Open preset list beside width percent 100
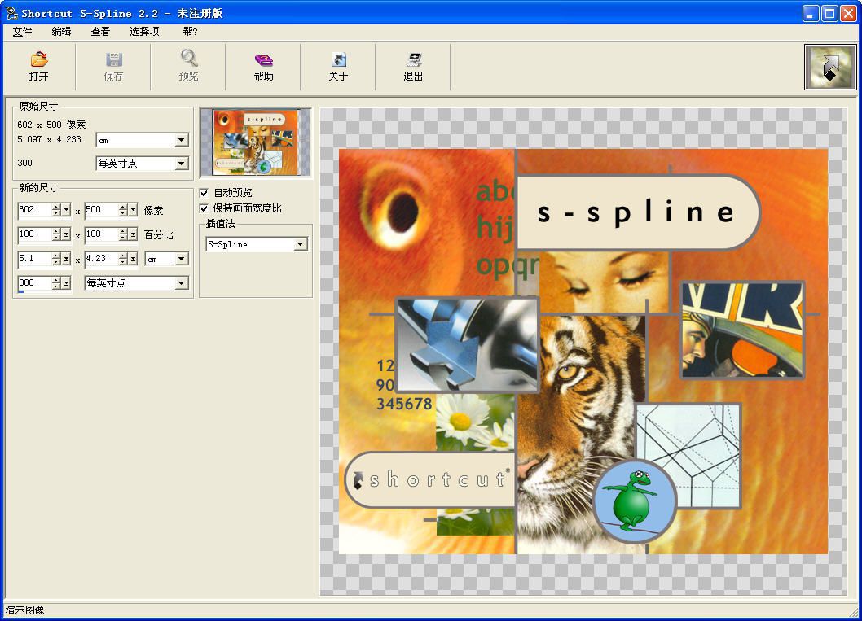This screenshot has width=862, height=621. tap(66, 234)
